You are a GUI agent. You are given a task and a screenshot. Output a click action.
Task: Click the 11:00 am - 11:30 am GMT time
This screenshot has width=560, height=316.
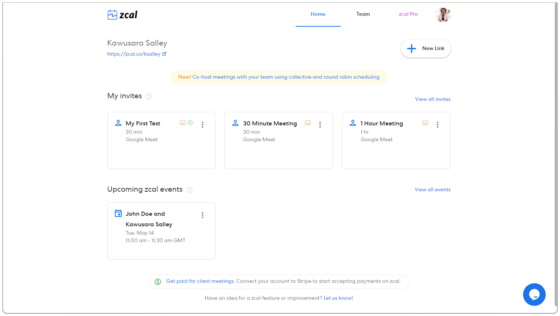tap(156, 240)
